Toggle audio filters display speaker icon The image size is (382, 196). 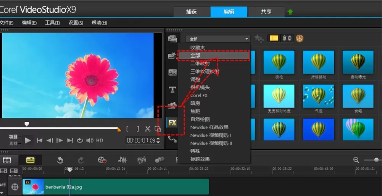point(287,38)
